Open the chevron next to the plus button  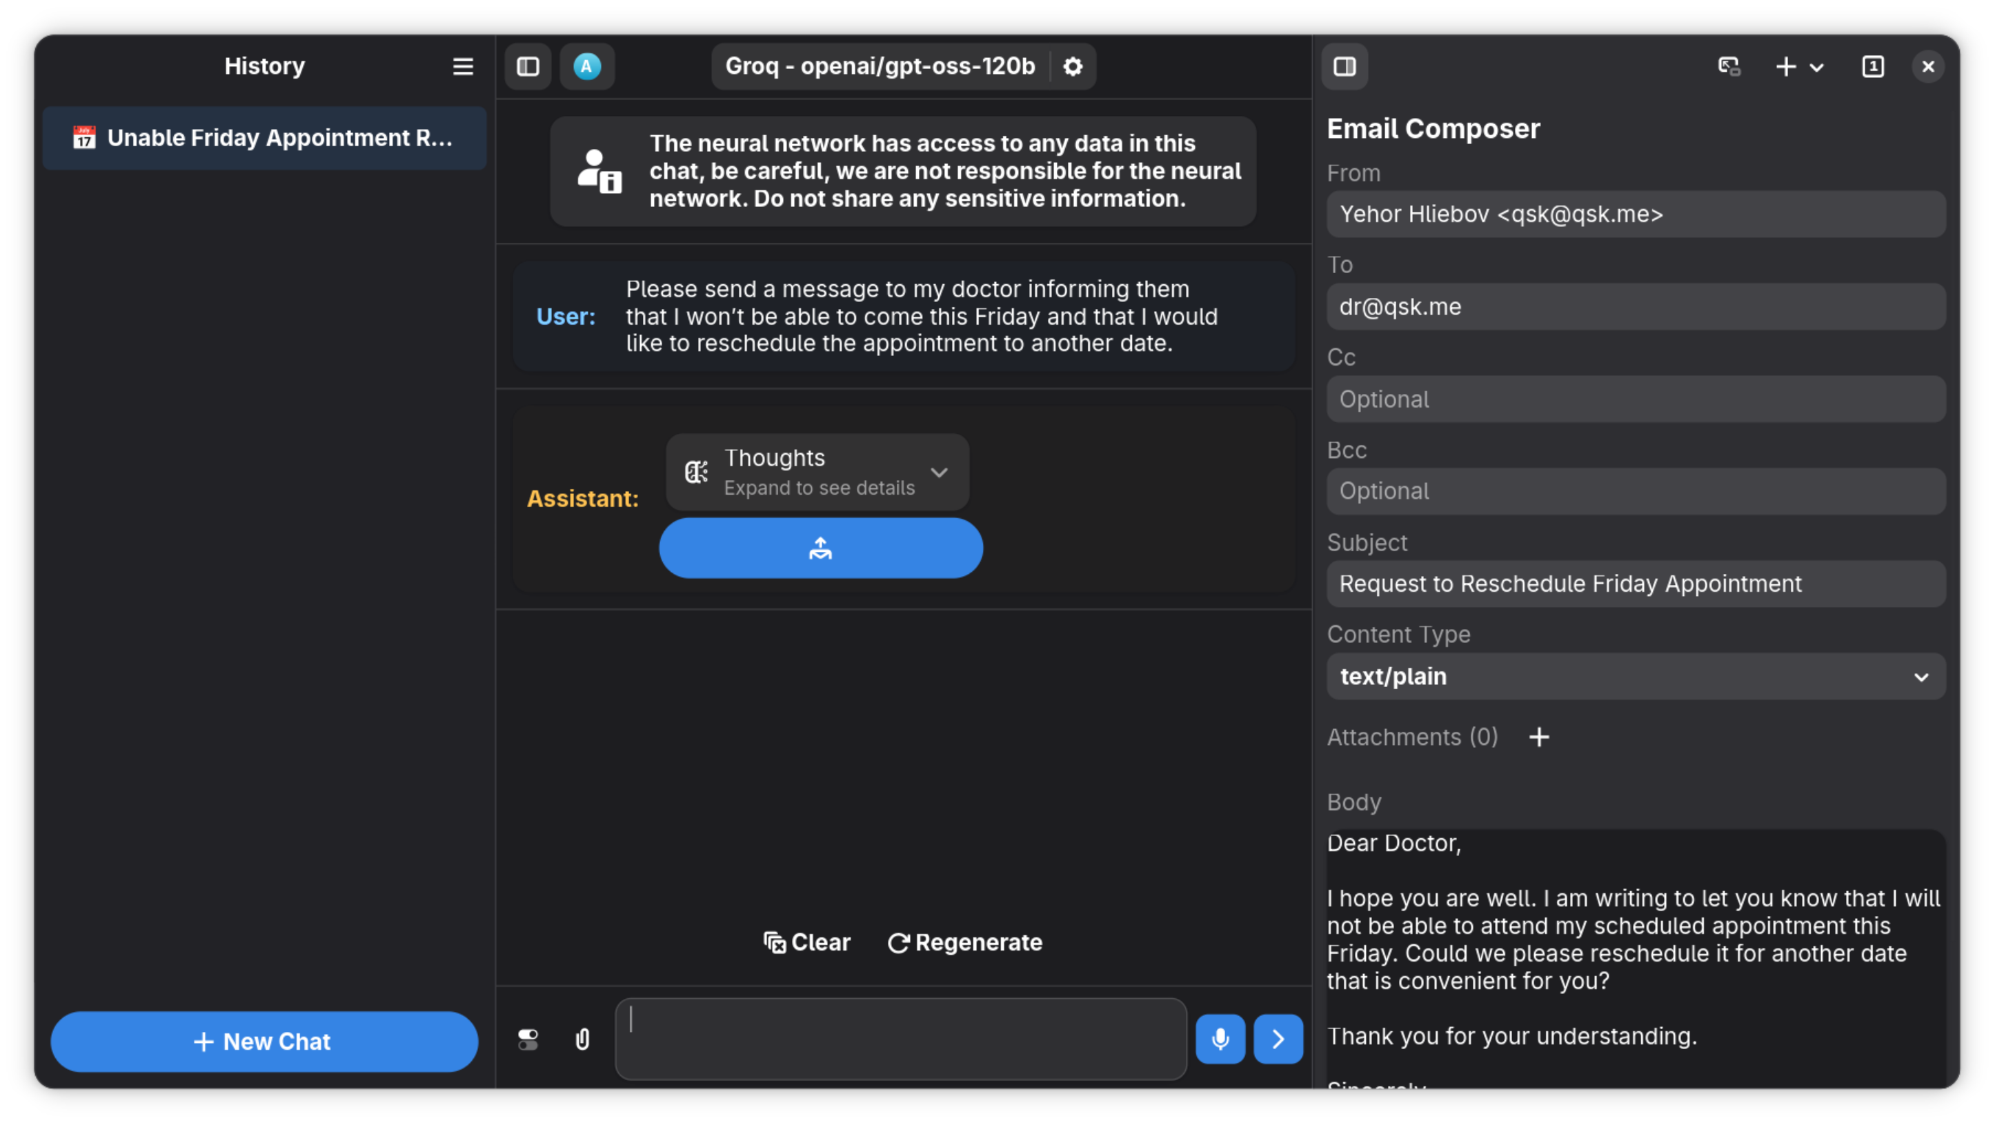coord(1817,67)
